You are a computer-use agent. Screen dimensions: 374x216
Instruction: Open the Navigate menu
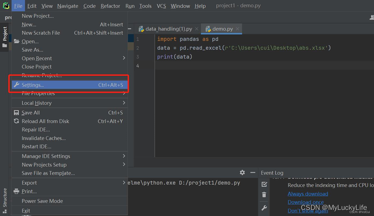pos(67,6)
